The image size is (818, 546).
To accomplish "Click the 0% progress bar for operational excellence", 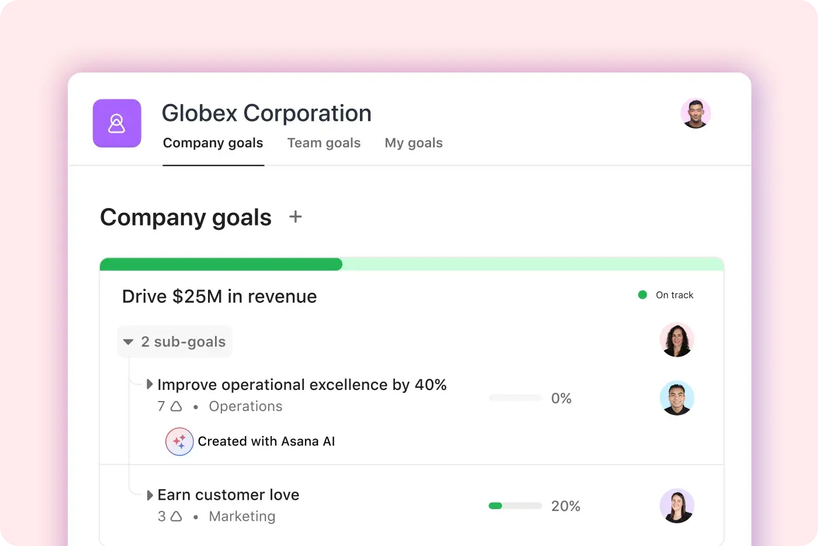I will [515, 398].
